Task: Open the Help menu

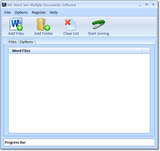Action: pos(54,13)
